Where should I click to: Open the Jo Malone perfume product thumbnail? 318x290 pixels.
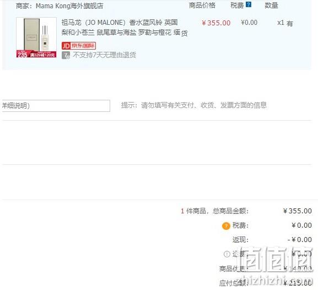point(36,37)
